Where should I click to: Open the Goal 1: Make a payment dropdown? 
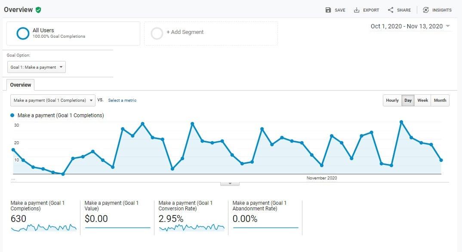tap(36, 67)
